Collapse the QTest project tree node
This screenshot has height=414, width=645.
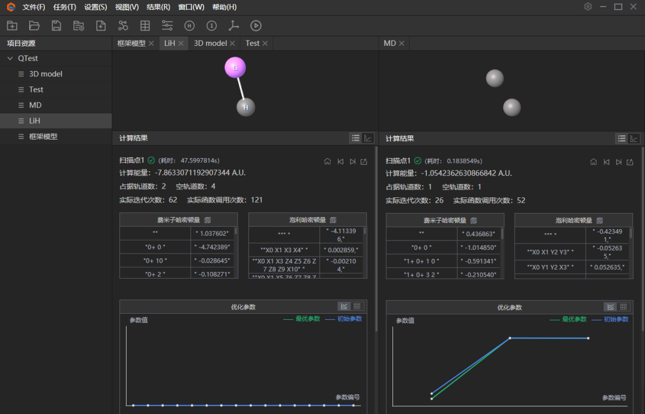point(10,58)
